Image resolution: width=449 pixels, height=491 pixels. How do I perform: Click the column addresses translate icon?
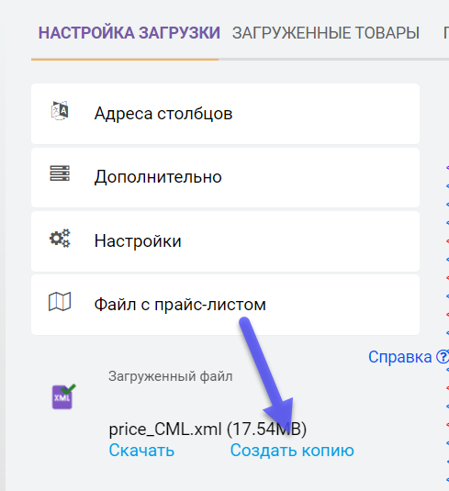(x=60, y=110)
